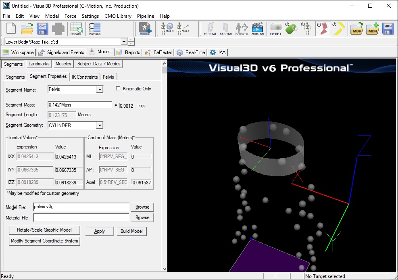The image size is (398, 280).
Task: Open Animation clapperboard icon
Action: [257, 29]
